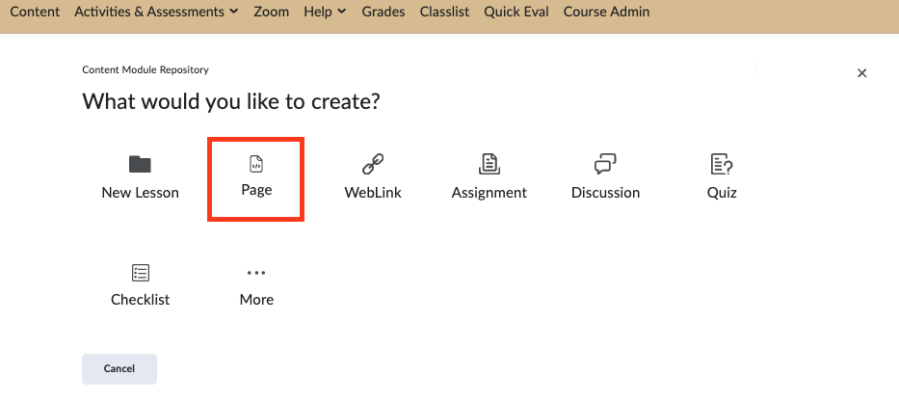899x402 pixels.
Task: Create a WebLink using the chain icon
Action: pos(373,164)
